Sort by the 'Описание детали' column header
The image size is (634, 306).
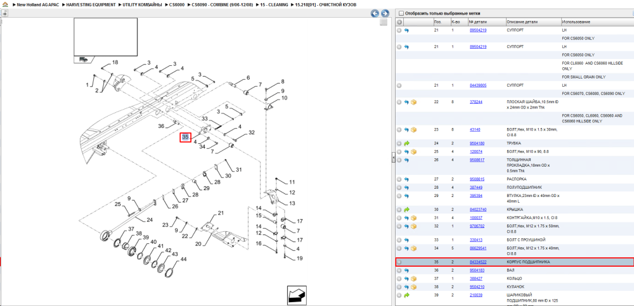pyautogui.click(x=533, y=22)
